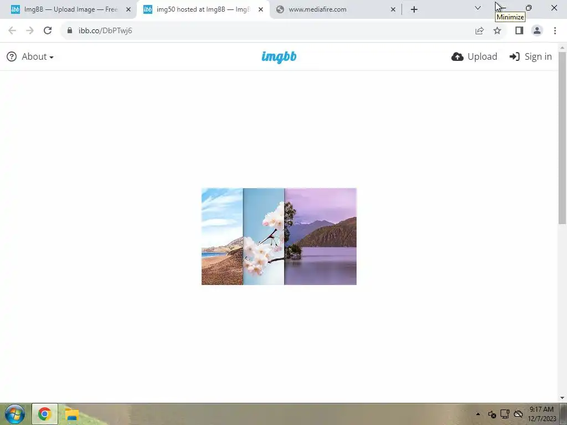567x425 pixels.
Task: Minimize the Chrome window
Action: (502, 8)
